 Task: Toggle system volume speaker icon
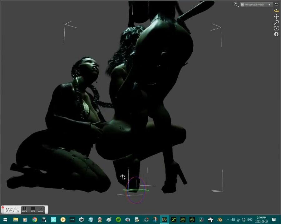(233, 220)
